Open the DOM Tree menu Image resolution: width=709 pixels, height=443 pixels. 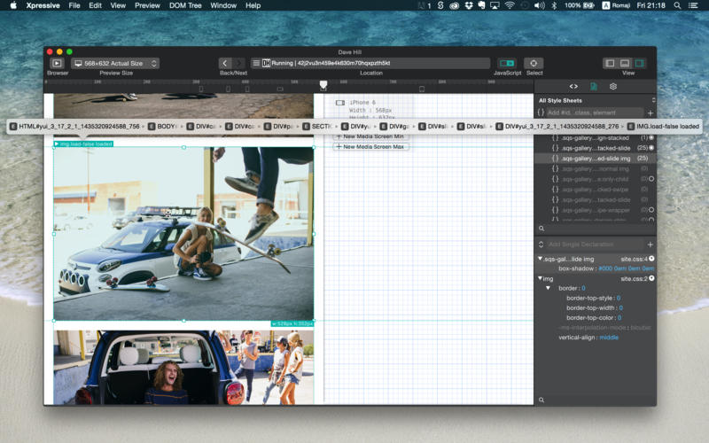coord(184,5)
